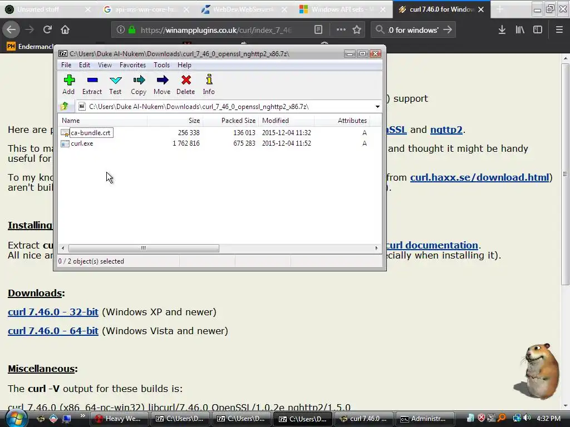
Task: Show site information icon in URL bar
Action: tap(120, 30)
